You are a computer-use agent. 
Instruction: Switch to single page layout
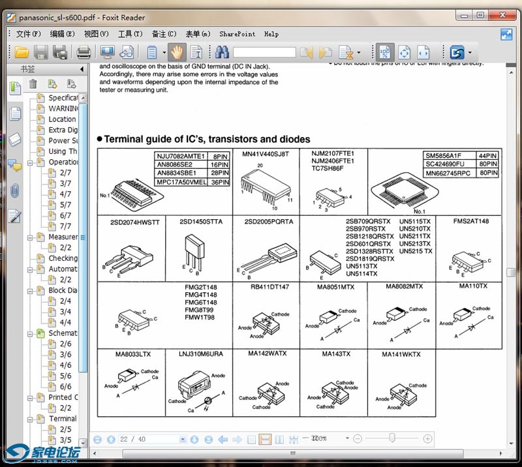click(252, 440)
